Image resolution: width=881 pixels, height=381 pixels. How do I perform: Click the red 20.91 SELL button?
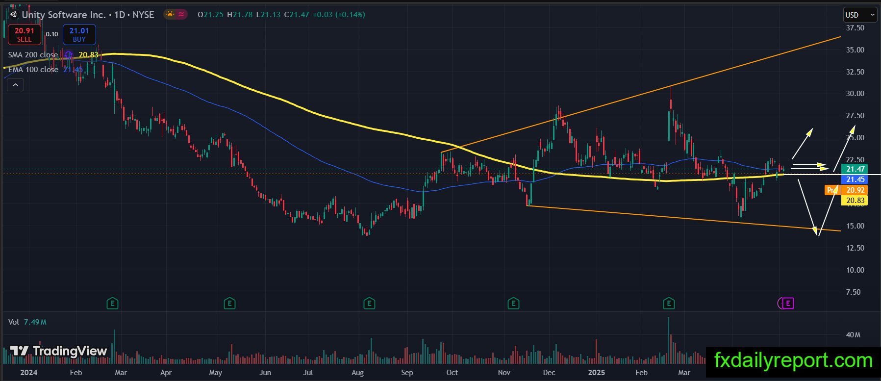(24, 34)
